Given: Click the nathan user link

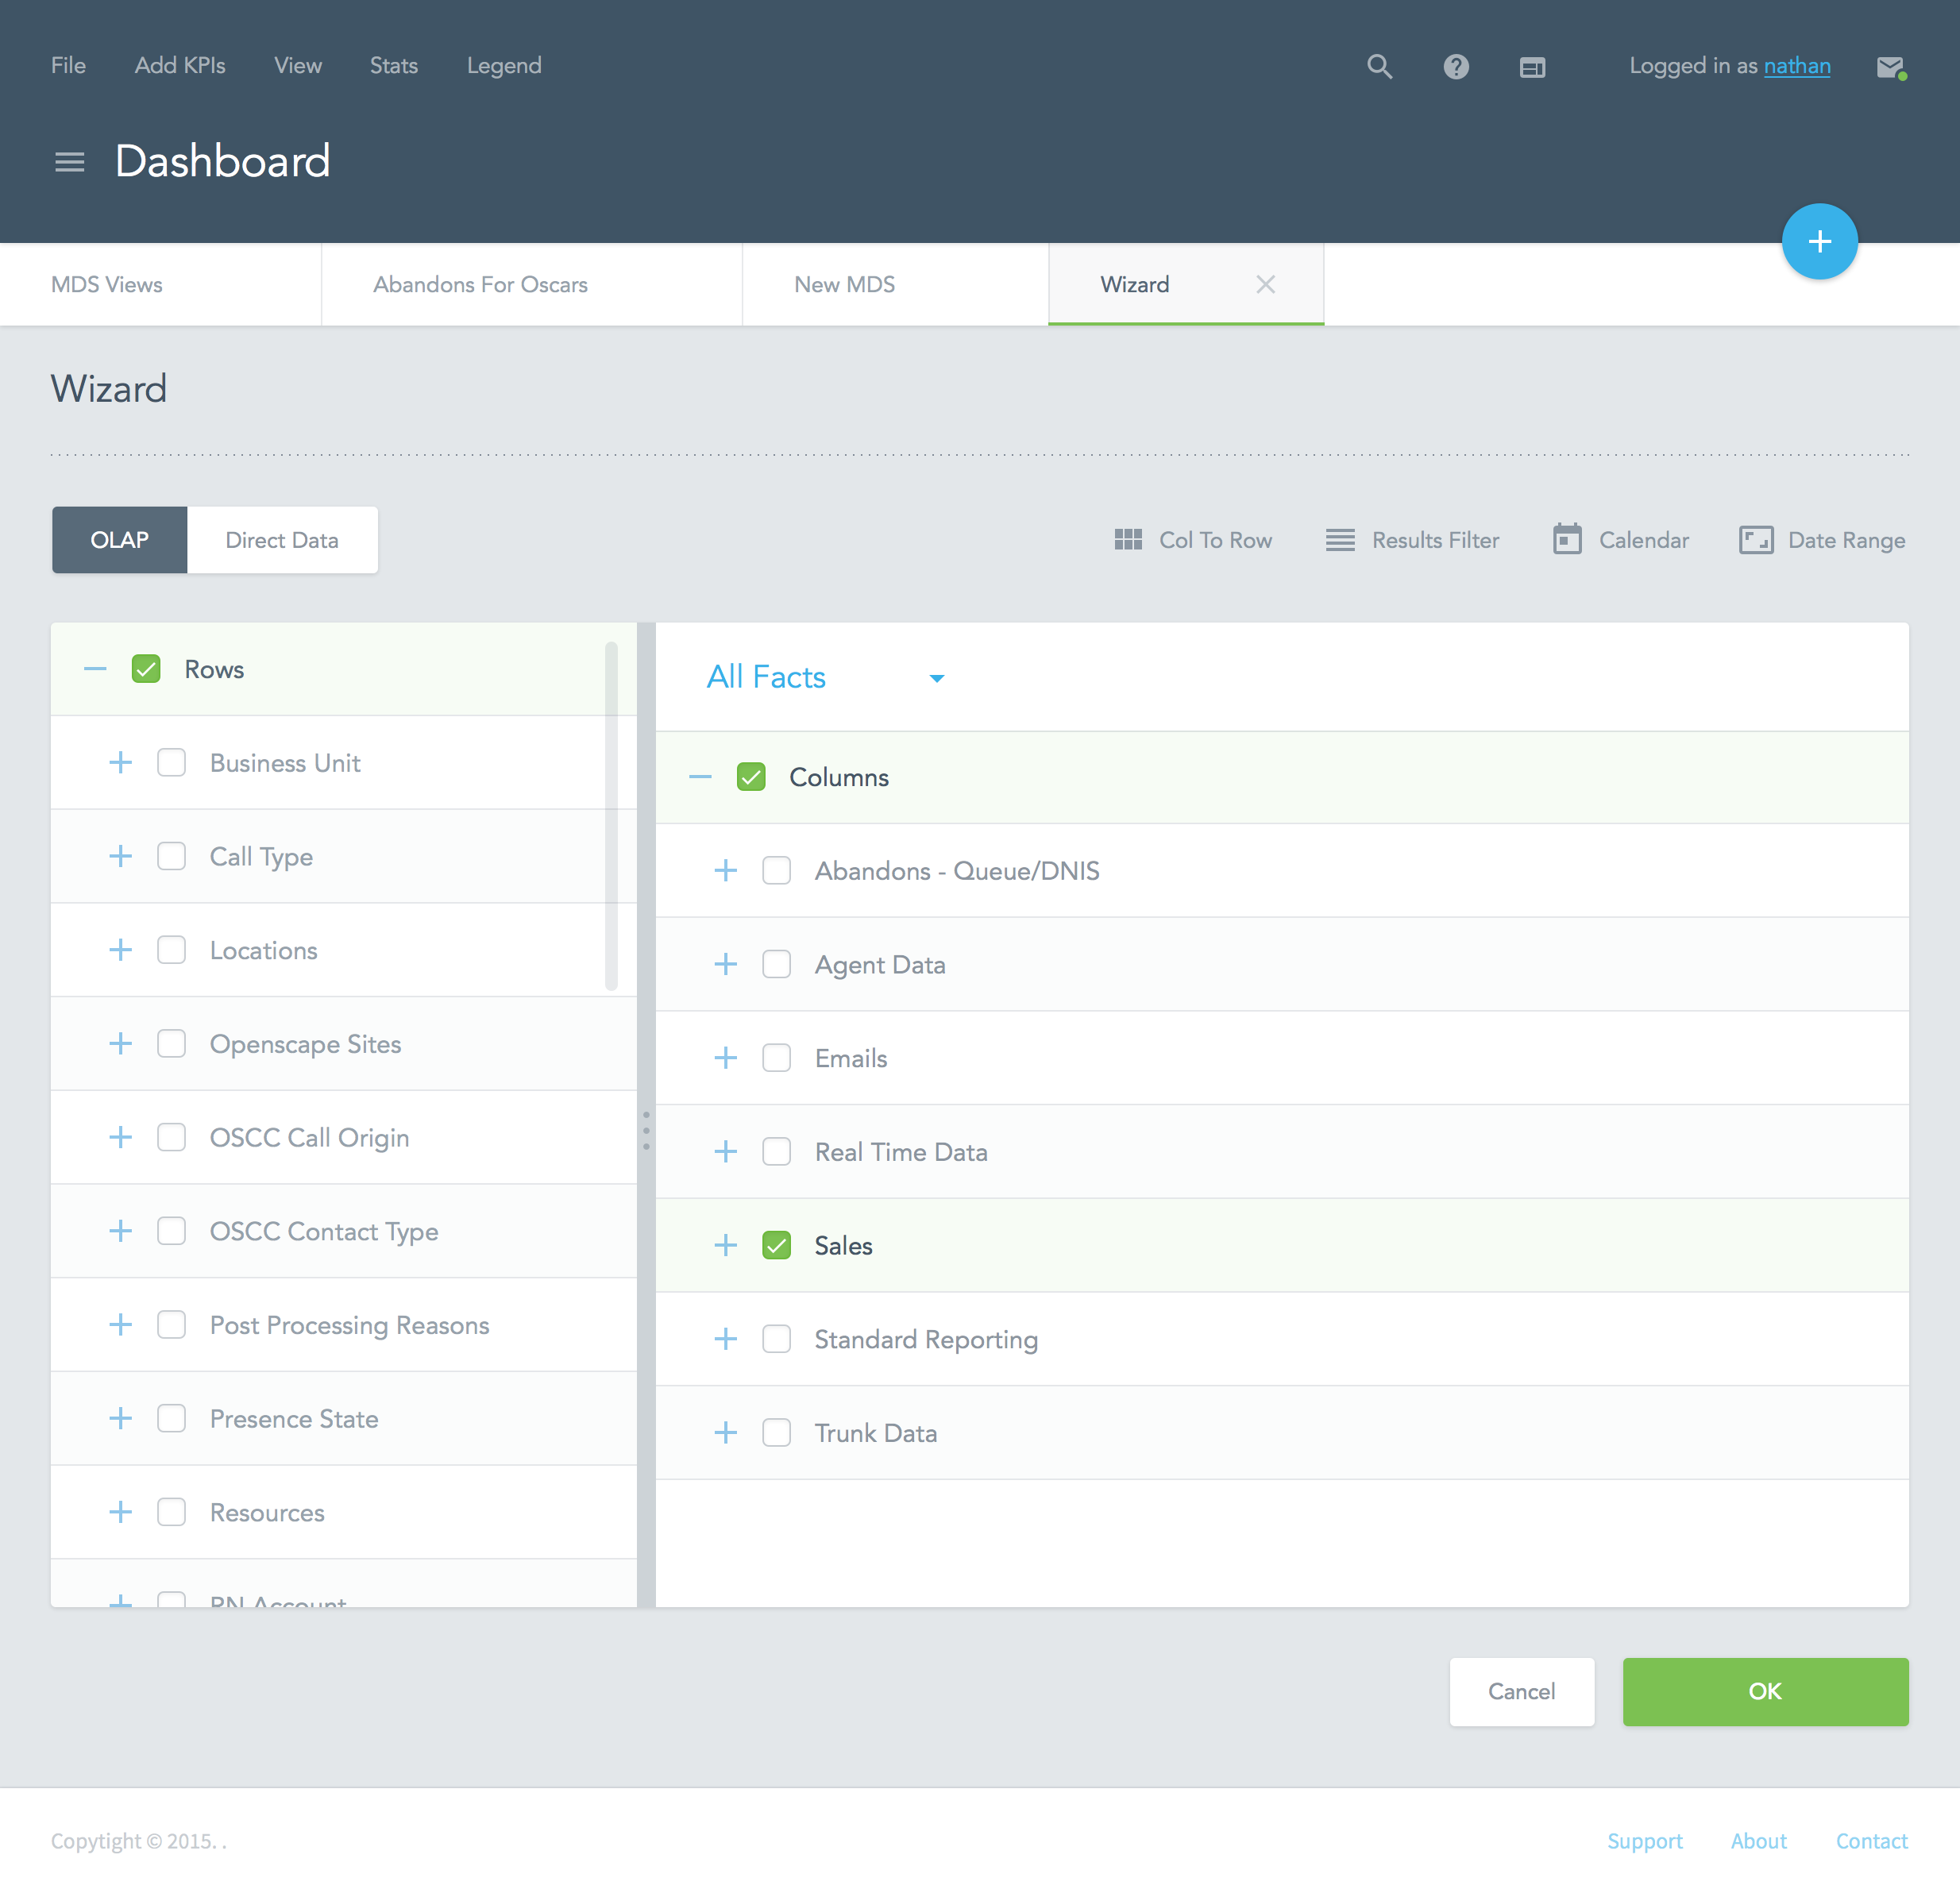Looking at the screenshot, I should click(1796, 66).
